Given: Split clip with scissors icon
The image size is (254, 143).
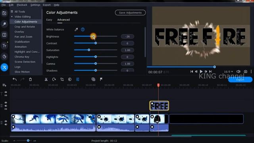Looking at the screenshot, I should [46, 79].
